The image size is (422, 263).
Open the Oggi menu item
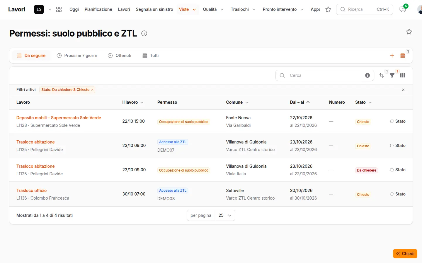click(x=74, y=9)
